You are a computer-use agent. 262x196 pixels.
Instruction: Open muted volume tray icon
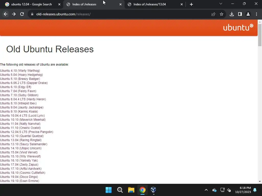coord(229,190)
